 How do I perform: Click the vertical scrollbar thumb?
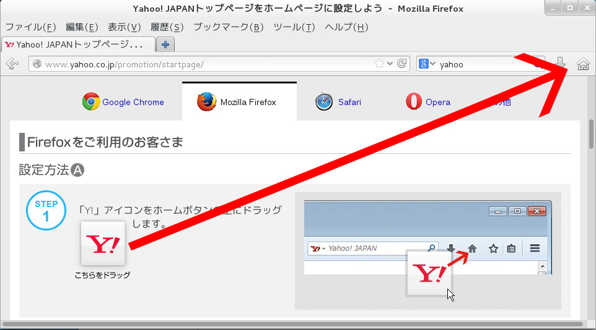point(591,134)
